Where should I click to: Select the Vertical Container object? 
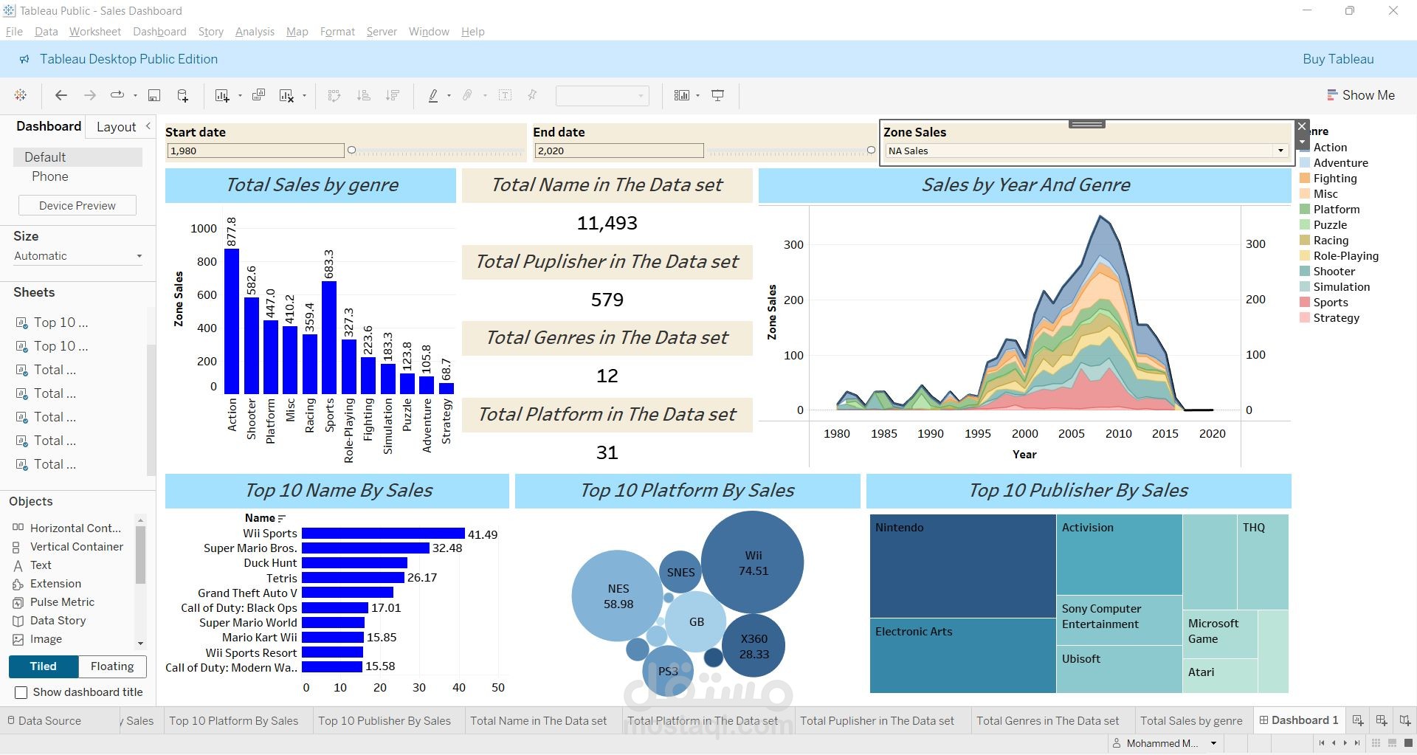pos(67,547)
